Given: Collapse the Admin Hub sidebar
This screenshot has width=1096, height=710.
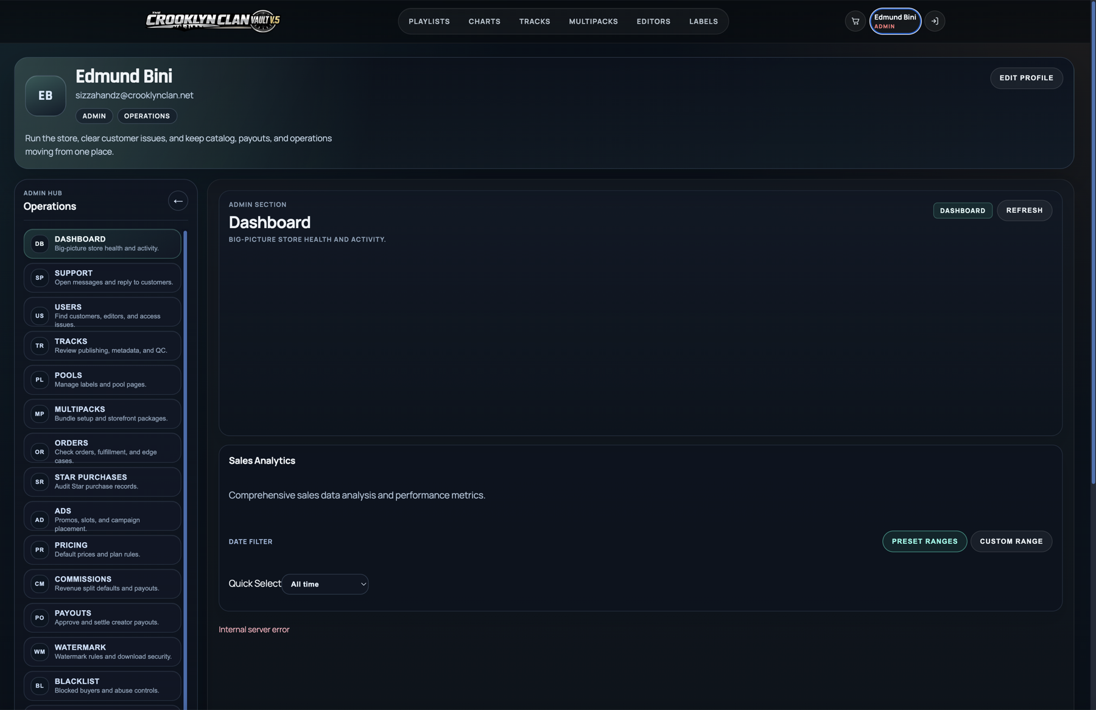Looking at the screenshot, I should coord(178,201).
